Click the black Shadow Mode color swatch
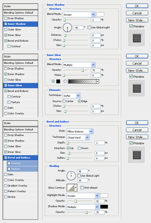 pos(104,207)
